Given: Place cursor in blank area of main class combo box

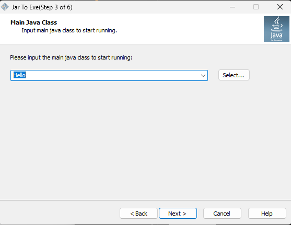Looking at the screenshot, I should coord(111,76).
